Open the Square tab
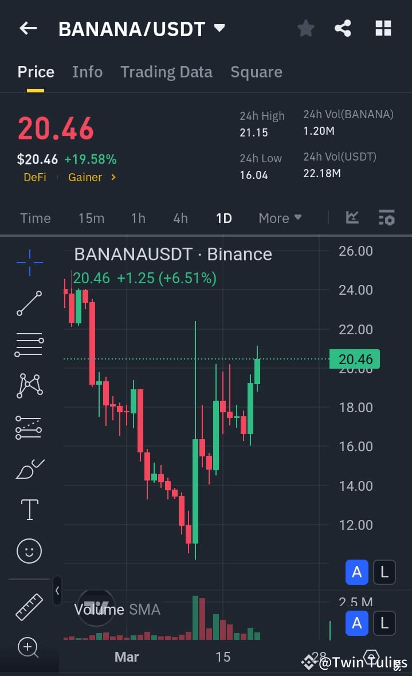This screenshot has width=412, height=676. tap(256, 71)
